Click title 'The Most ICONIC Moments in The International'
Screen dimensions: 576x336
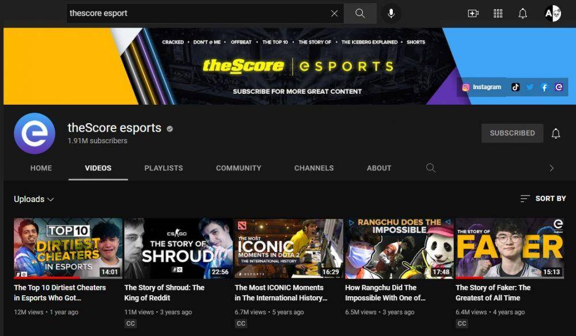(281, 293)
